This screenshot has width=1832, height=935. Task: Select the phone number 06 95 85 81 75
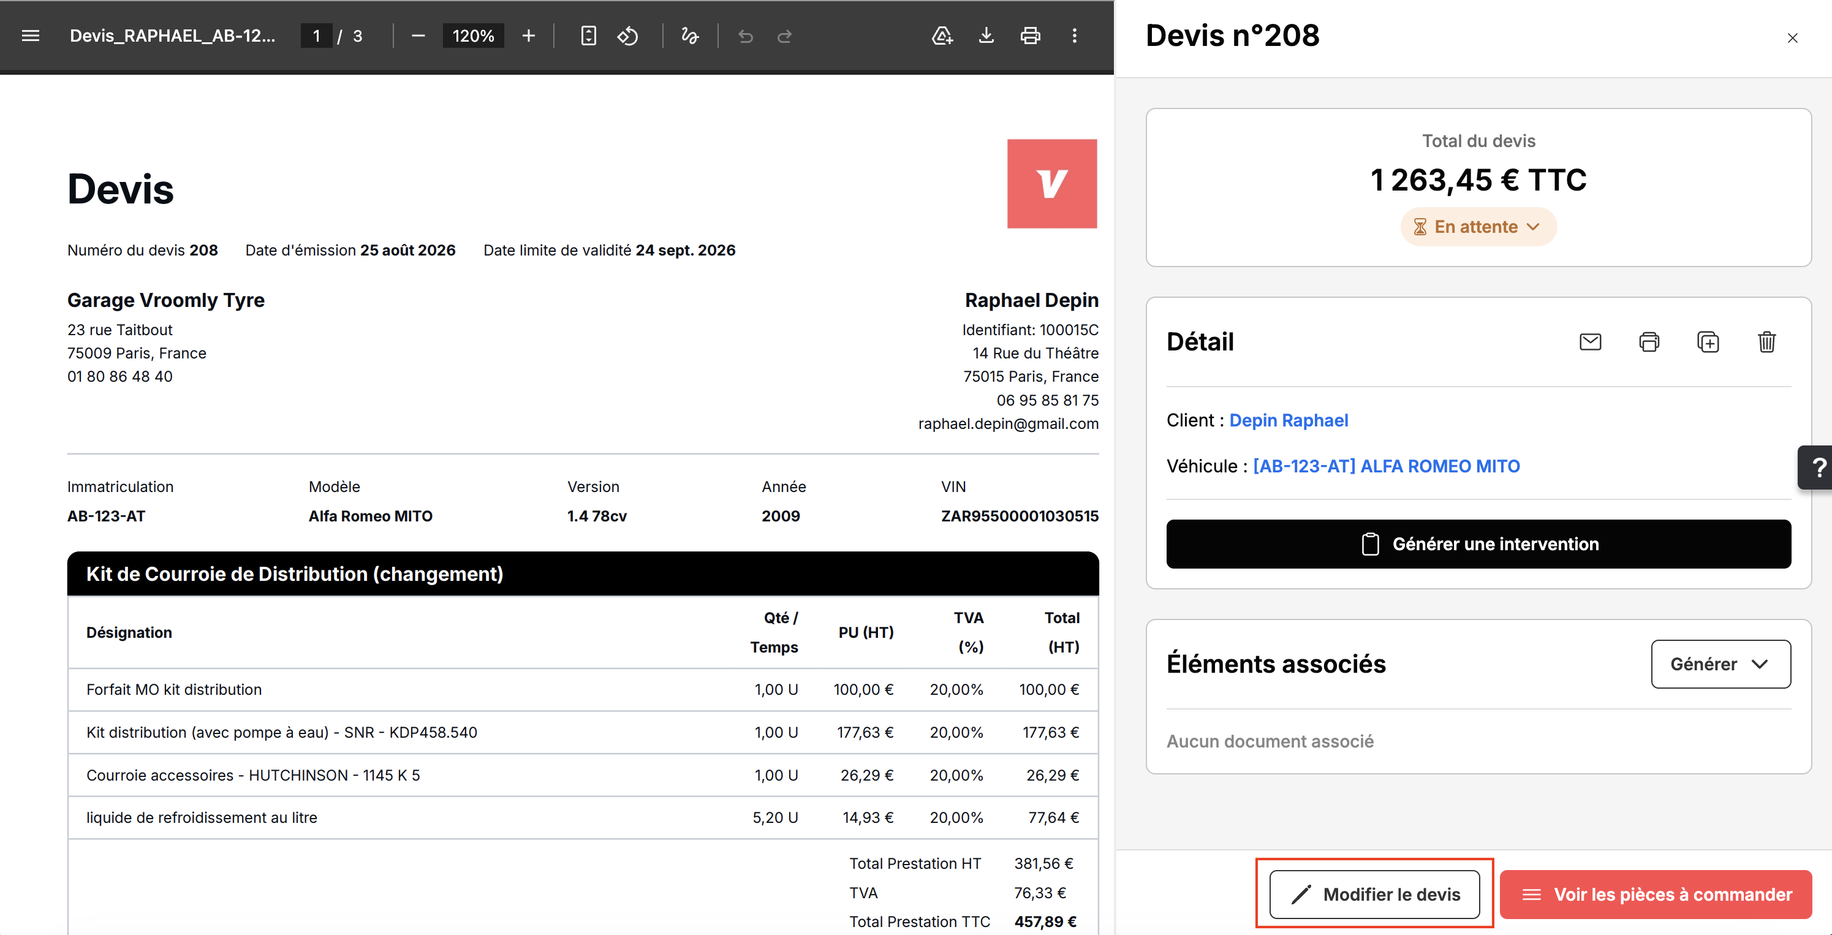click(x=1048, y=400)
